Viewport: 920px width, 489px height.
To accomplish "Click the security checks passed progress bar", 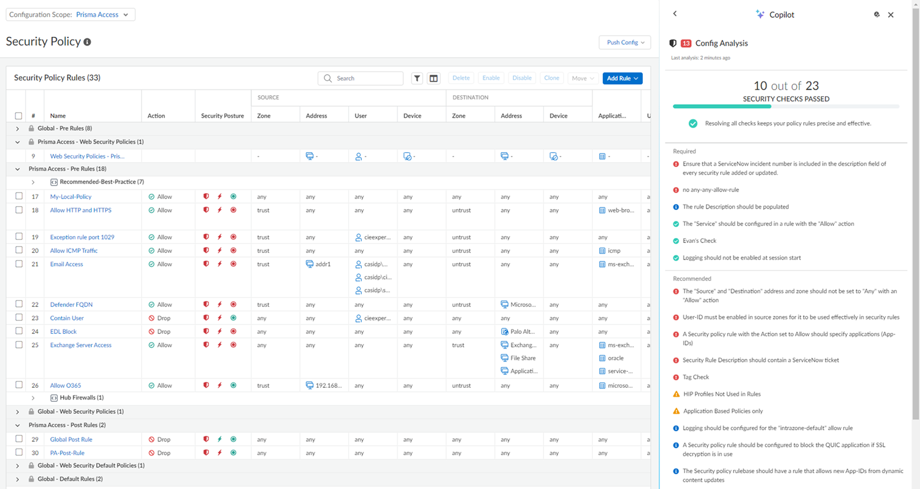I will click(786, 107).
